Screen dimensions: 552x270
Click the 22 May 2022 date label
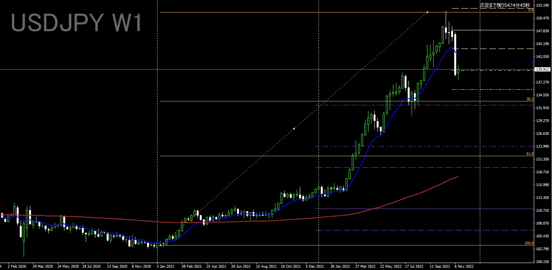coord(391,267)
